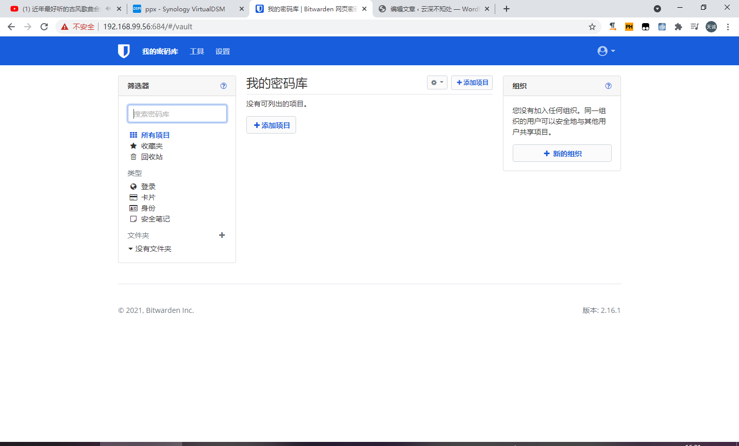Image resolution: width=739 pixels, height=446 pixels.
Task: Open the vault options gear dropdown
Action: [437, 82]
